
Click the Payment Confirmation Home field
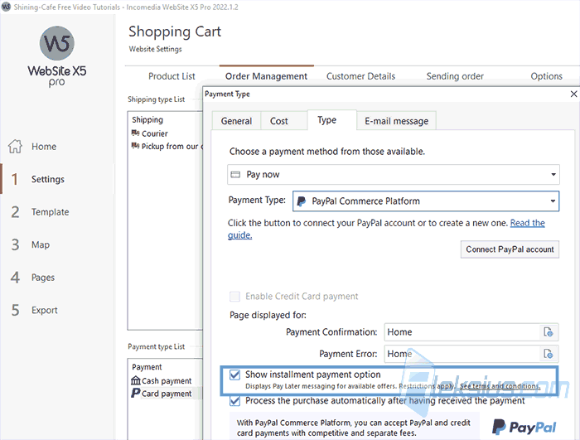coord(462,332)
